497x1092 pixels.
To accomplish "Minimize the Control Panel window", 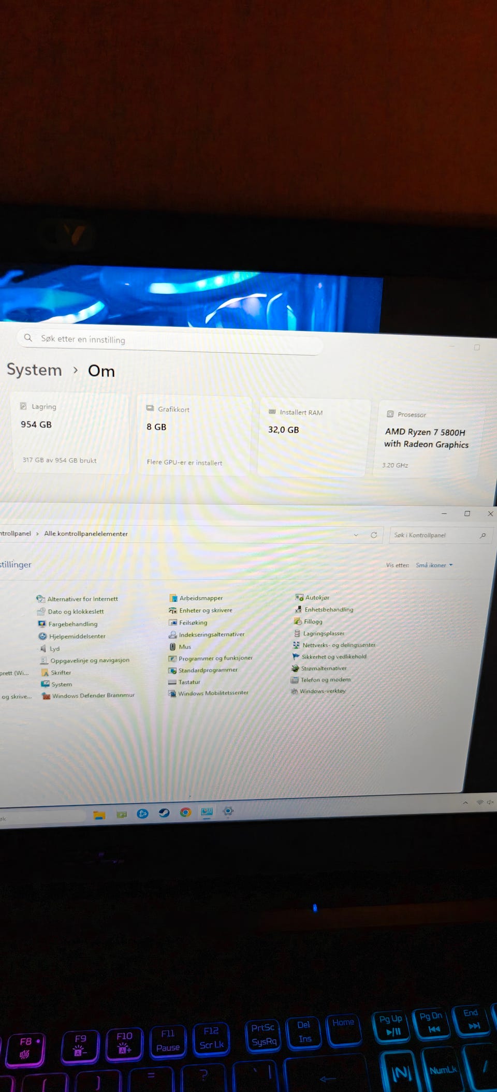I will (444, 513).
